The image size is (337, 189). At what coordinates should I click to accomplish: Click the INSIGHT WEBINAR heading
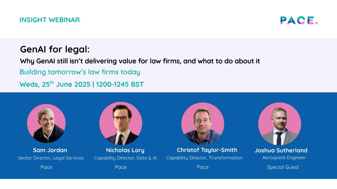click(x=50, y=20)
